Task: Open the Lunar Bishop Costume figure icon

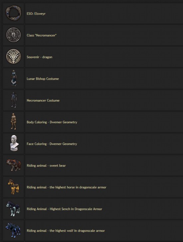Action: 14,78
